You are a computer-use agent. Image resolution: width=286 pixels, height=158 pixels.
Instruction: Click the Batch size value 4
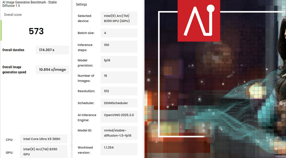coord(119,33)
